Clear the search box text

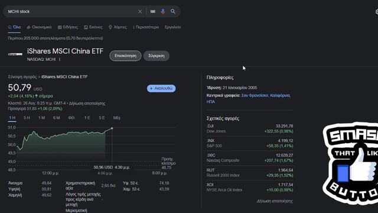pyautogui.click(x=140, y=11)
